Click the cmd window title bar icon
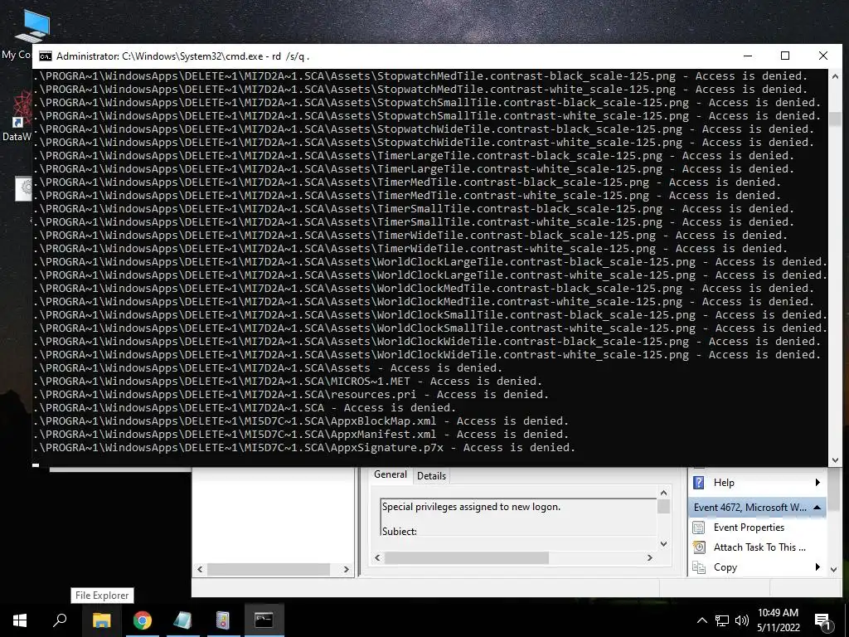Screen dimensions: 849x637 pos(46,56)
